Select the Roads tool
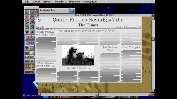The image size is (177, 99). tap(27, 22)
